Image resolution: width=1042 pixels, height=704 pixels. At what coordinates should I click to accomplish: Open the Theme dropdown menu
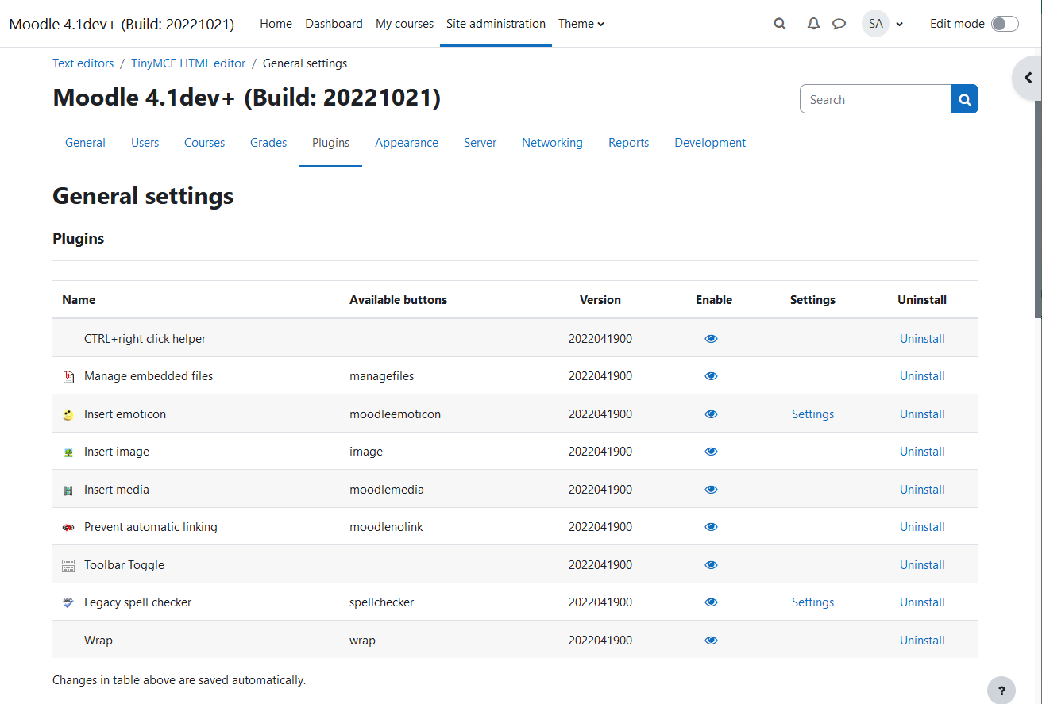tap(581, 24)
